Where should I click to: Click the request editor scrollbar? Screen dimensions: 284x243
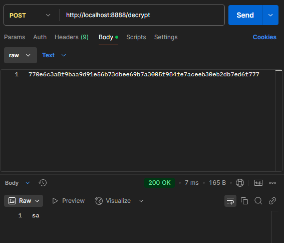(x=278, y=120)
